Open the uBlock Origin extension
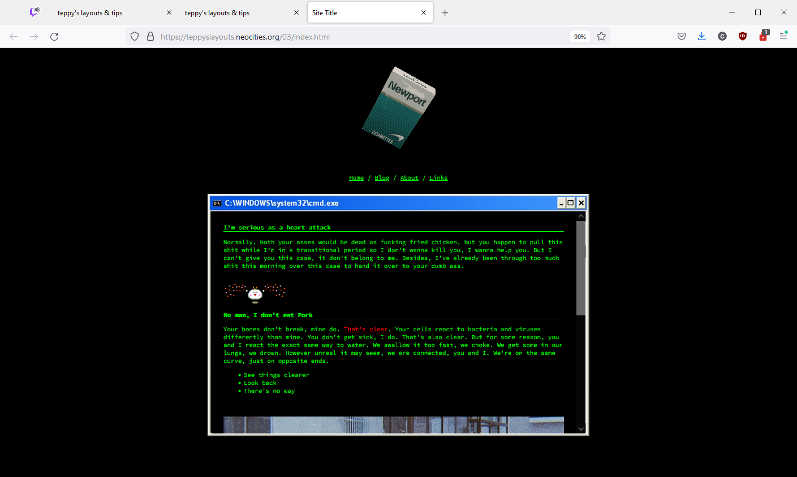This screenshot has width=797, height=477. 743,36
